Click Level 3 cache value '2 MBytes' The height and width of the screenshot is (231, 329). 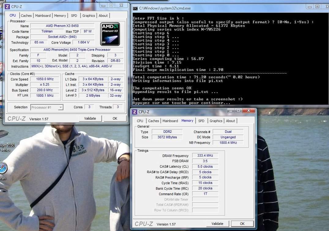(x=93, y=95)
